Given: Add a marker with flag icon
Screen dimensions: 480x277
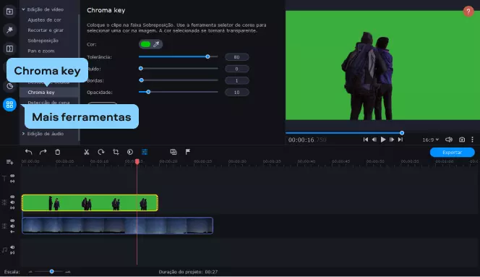Looking at the screenshot, I should point(188,152).
